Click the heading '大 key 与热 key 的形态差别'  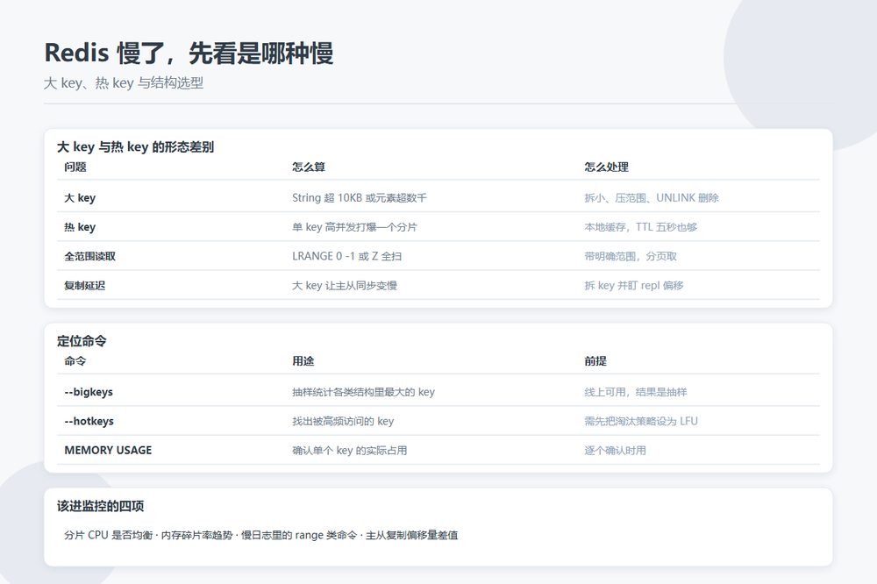(135, 147)
